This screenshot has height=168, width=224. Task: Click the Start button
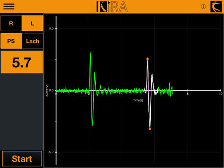[x=22, y=159]
